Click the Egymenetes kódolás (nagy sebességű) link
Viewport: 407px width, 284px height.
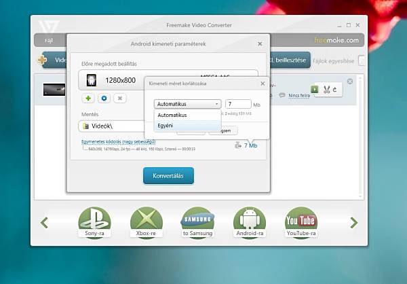tap(118, 142)
